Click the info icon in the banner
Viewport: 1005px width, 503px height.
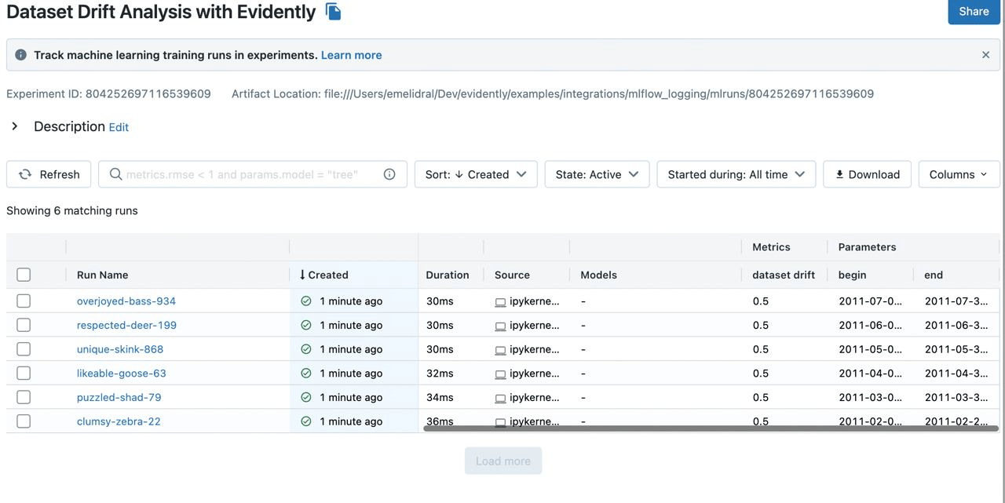(x=21, y=55)
